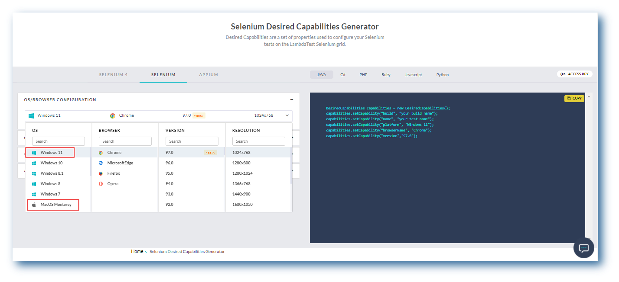Select version 96.0 from list
This screenshot has width=619, height=282.
169,163
